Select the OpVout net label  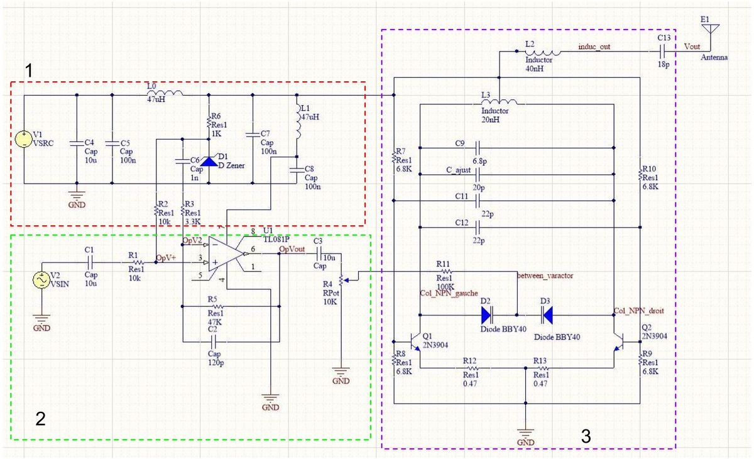[293, 249]
